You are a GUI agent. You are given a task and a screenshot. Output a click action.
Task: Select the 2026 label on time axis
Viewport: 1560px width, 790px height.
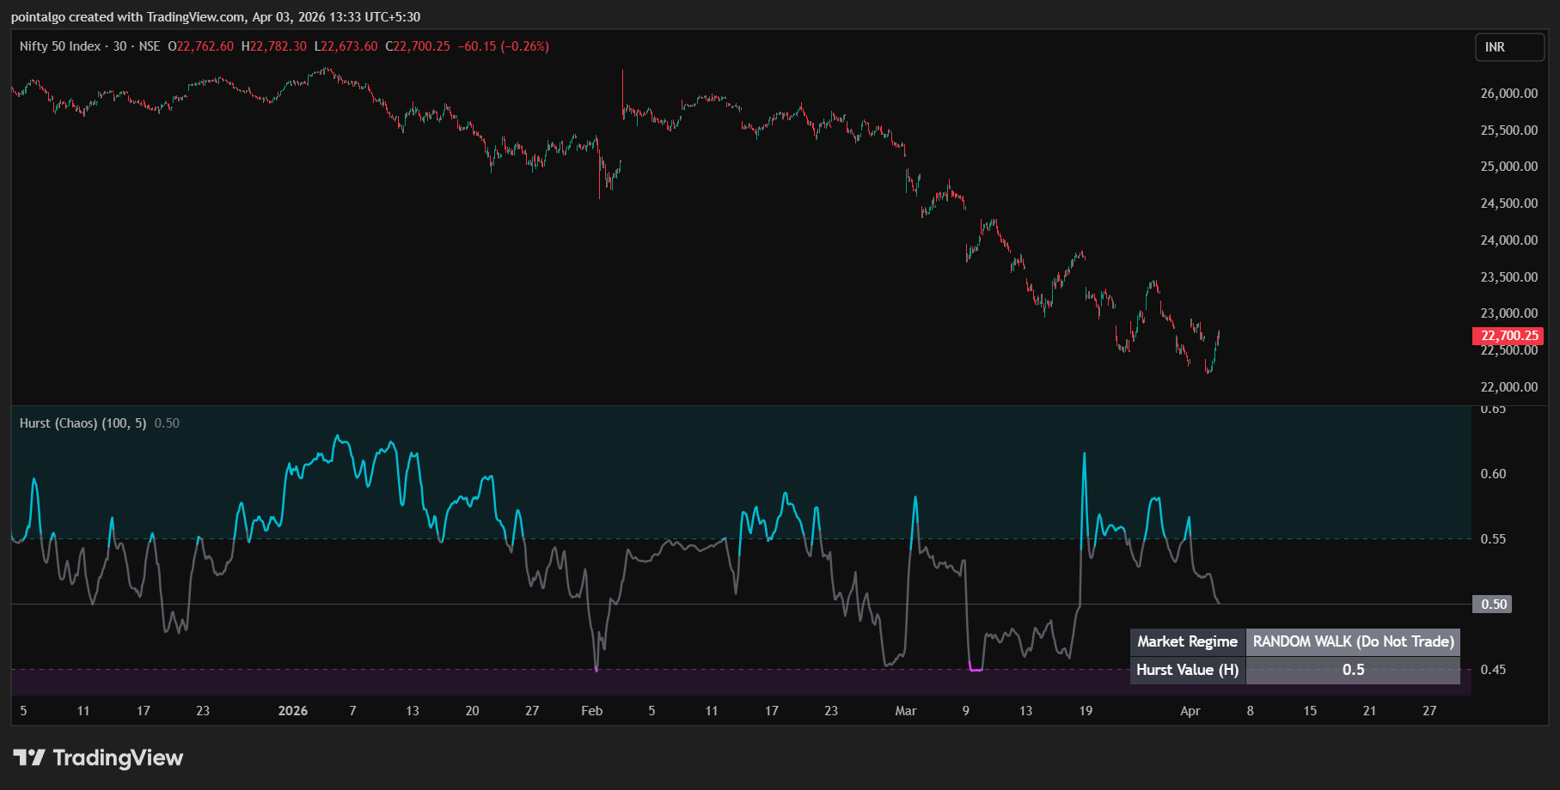click(x=292, y=711)
